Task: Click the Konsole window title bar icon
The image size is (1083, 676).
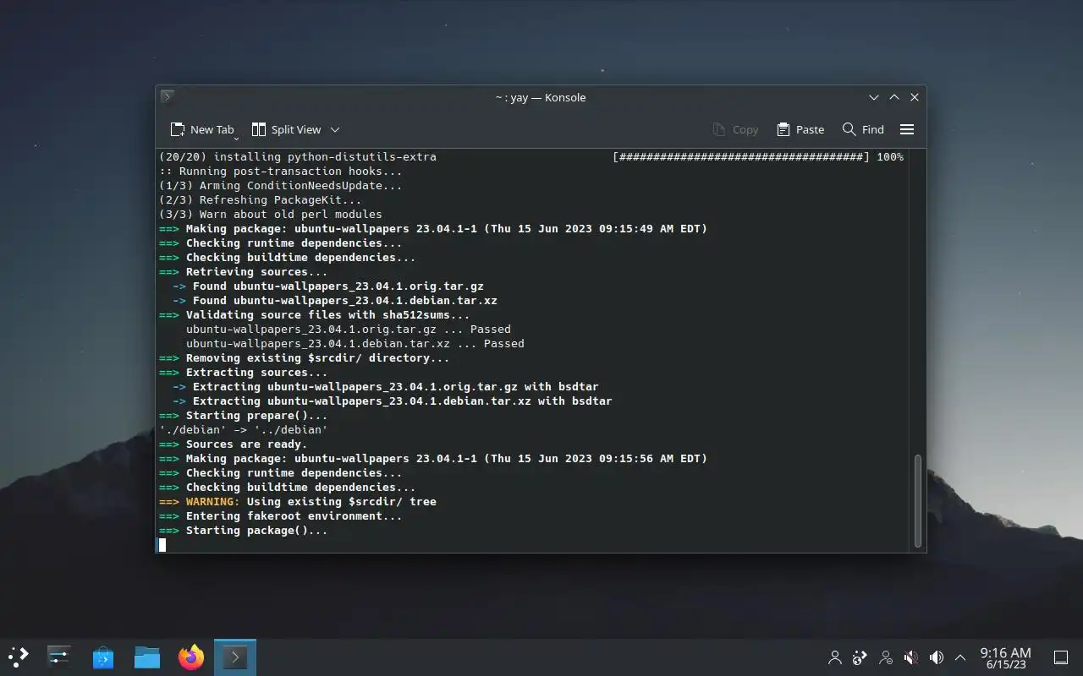Action: pyautogui.click(x=168, y=96)
